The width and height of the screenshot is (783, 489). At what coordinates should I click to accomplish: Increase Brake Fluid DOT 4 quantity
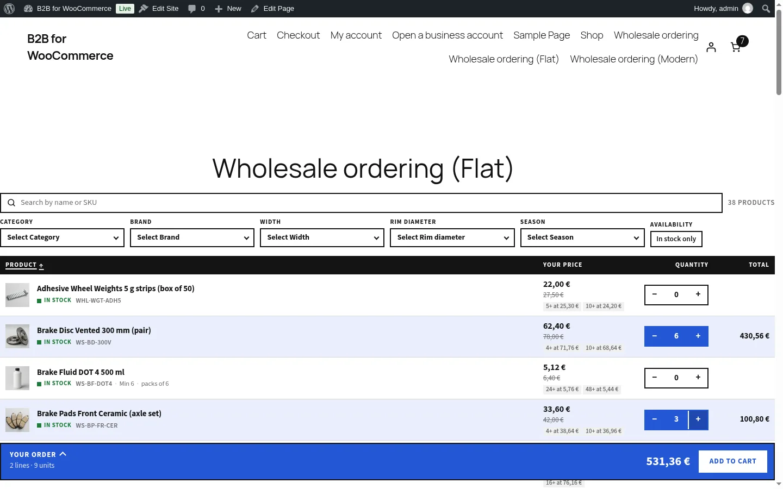point(698,378)
